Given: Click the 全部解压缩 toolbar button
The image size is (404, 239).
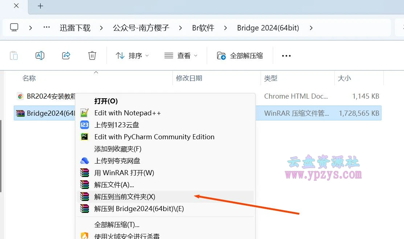Looking at the screenshot, I should pyautogui.click(x=240, y=55).
